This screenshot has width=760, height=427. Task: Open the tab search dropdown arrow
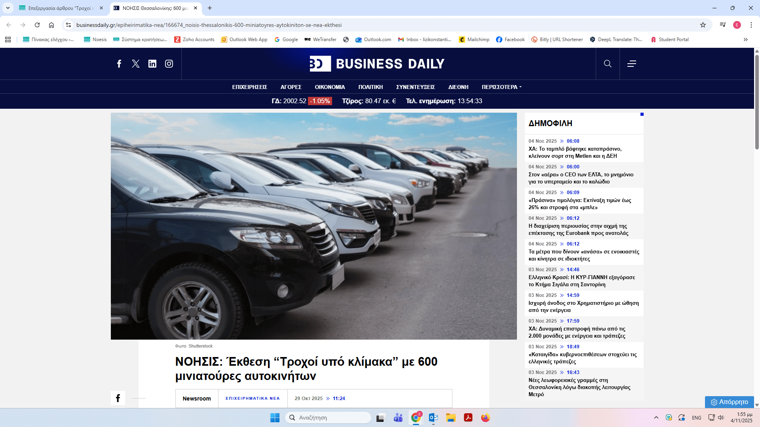(x=8, y=8)
